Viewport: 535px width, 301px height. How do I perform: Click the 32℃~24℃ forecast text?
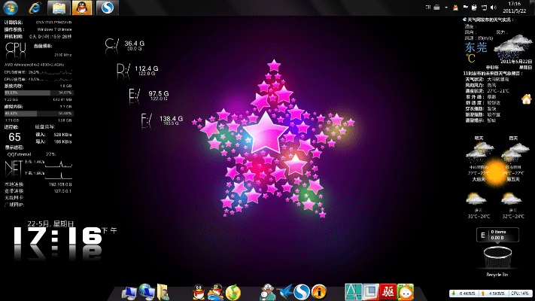pyautogui.click(x=513, y=217)
